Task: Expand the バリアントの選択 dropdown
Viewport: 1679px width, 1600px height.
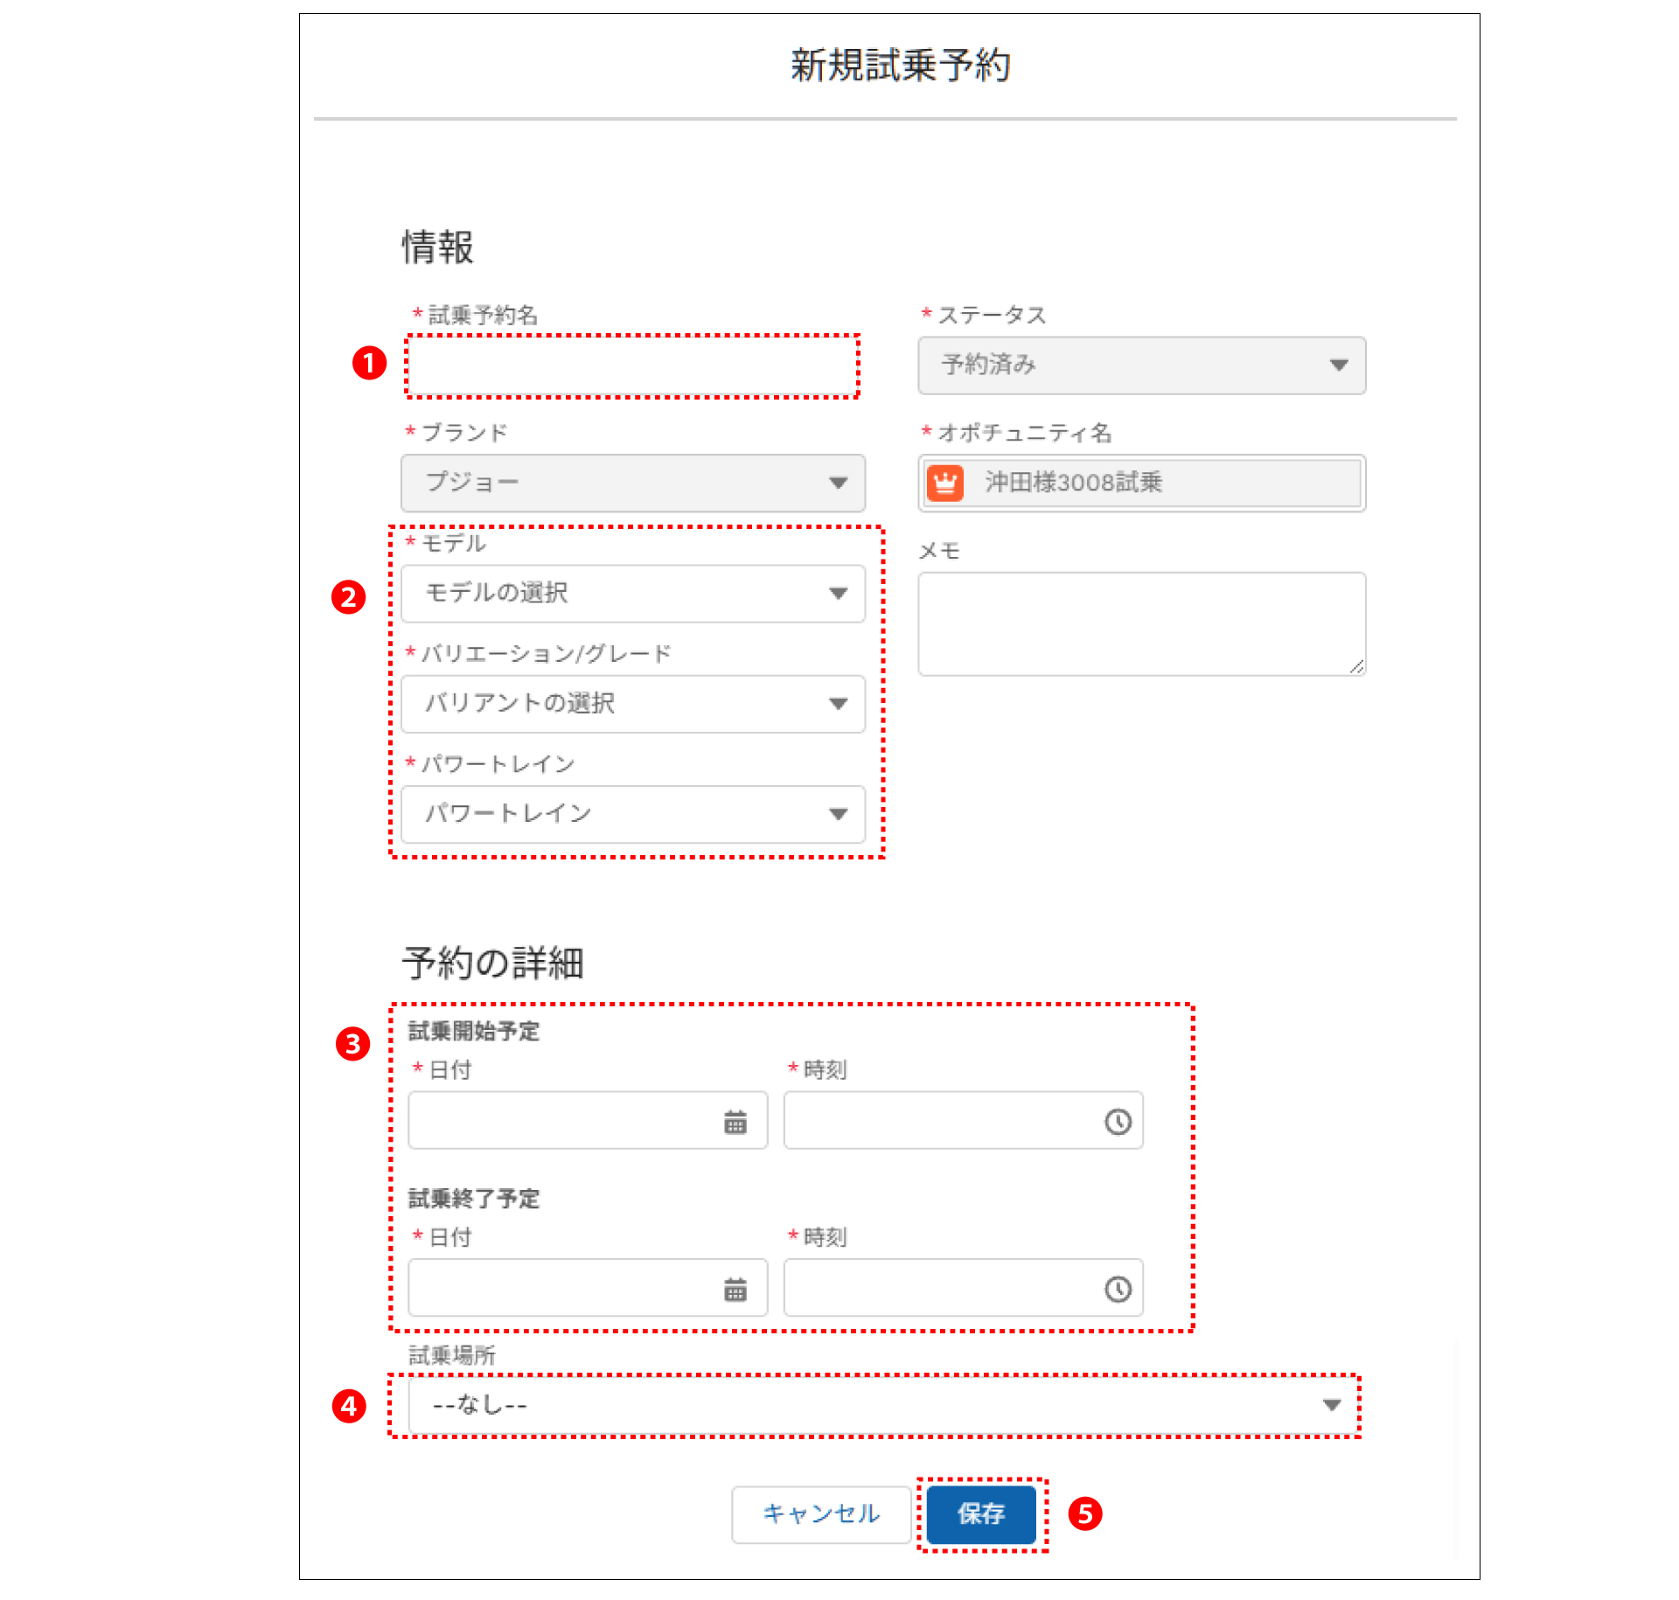Action: point(632,704)
